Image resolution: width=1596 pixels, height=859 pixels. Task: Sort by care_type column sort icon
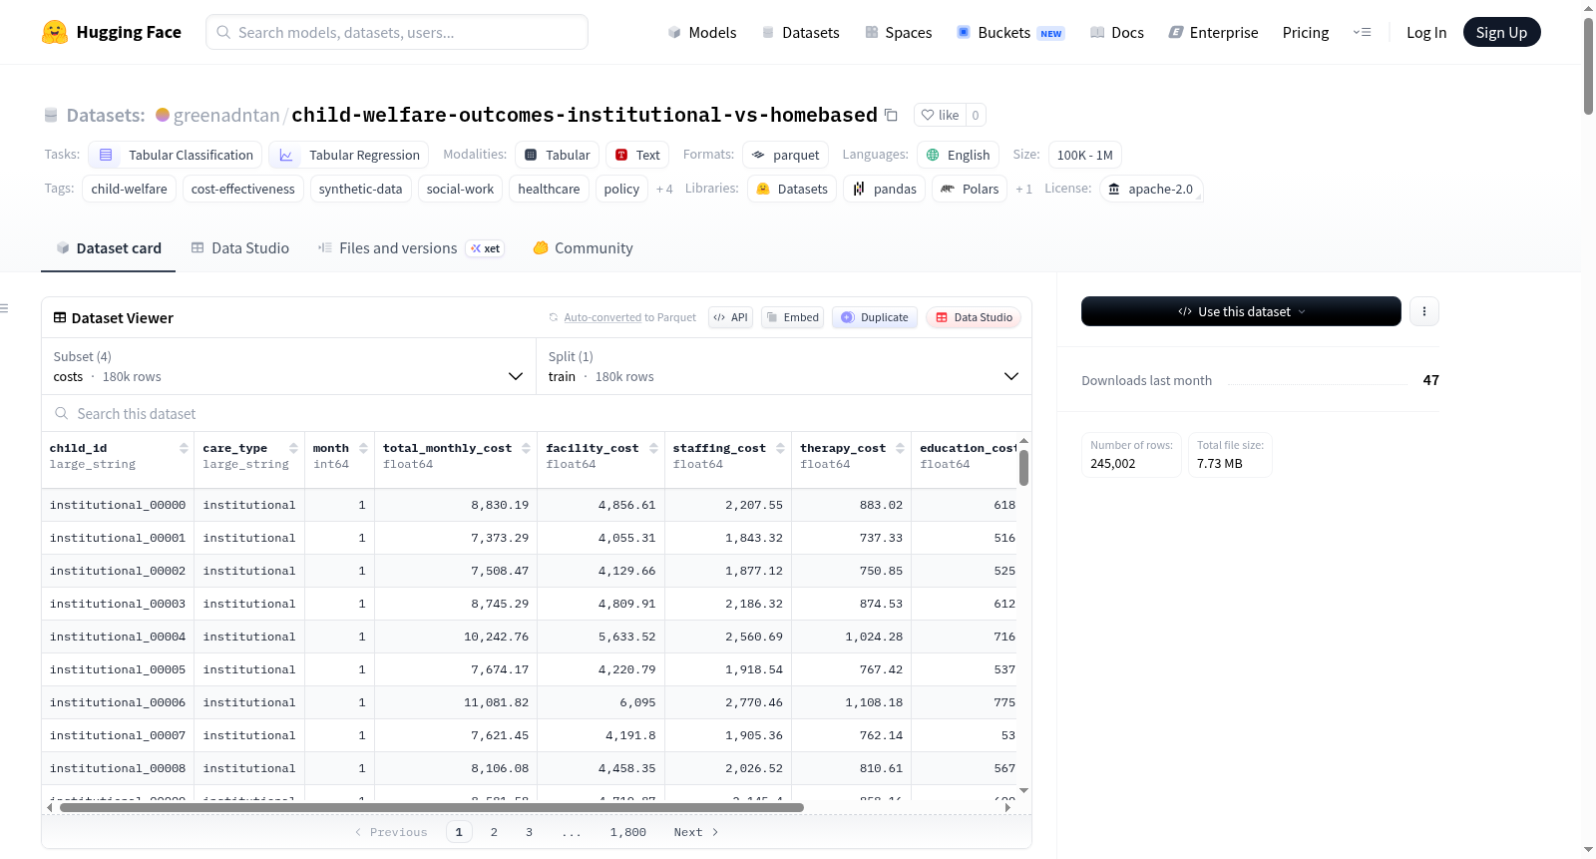click(x=293, y=448)
